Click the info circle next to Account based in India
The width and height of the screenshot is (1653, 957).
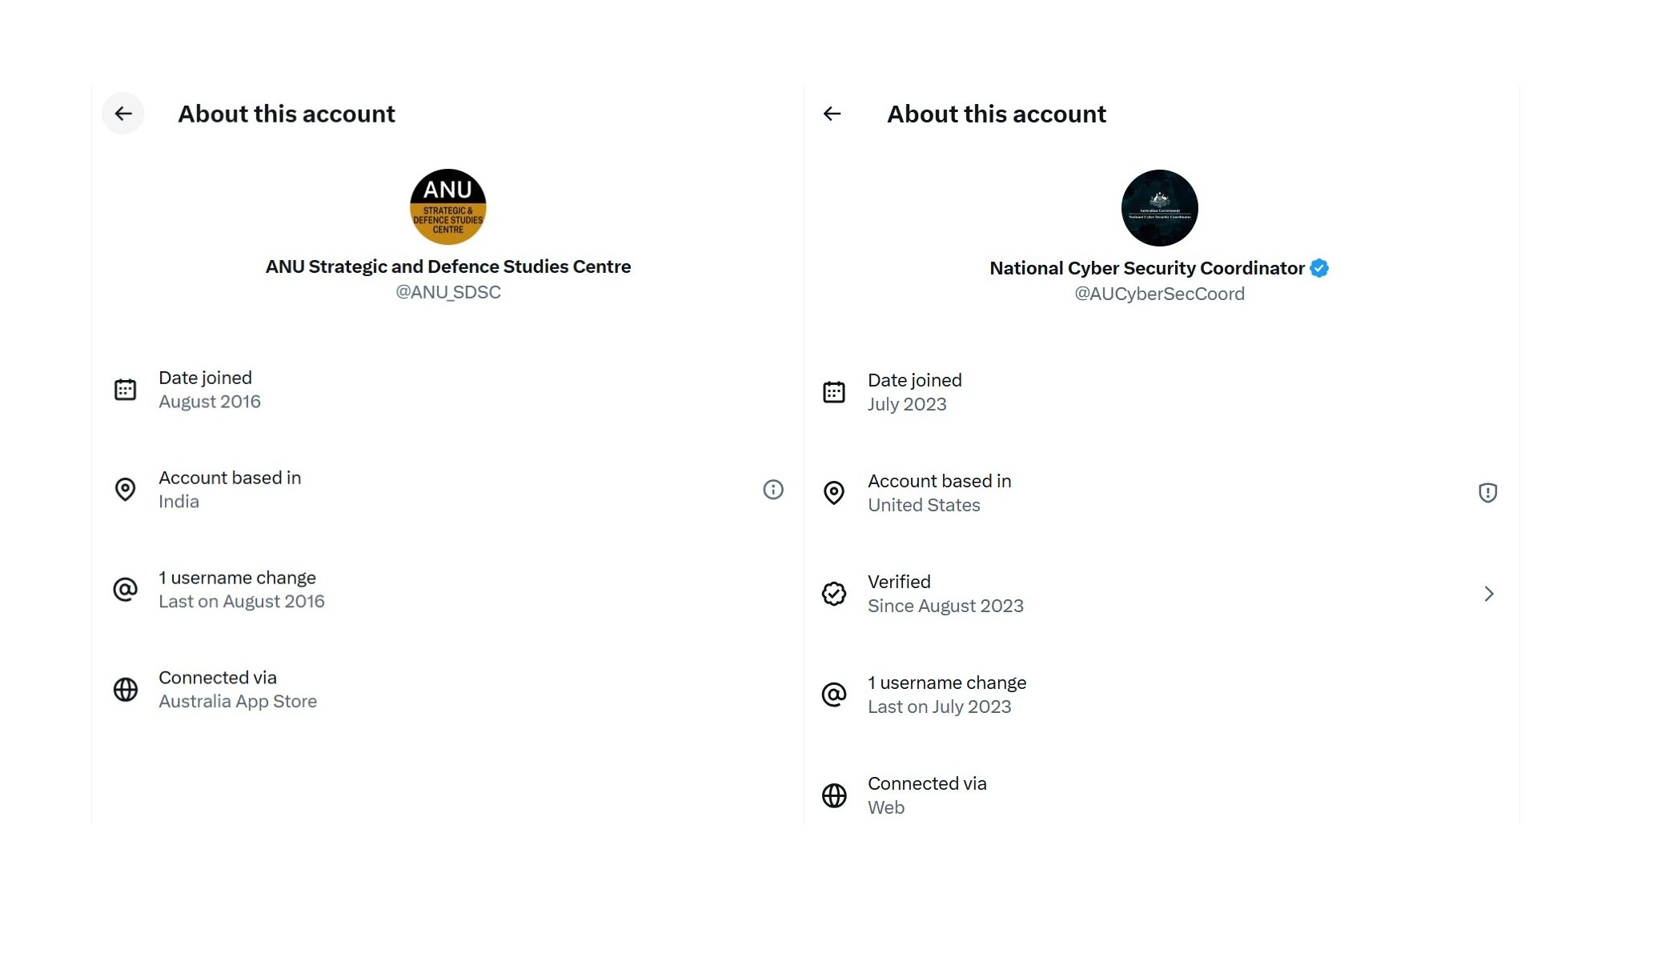pos(773,490)
